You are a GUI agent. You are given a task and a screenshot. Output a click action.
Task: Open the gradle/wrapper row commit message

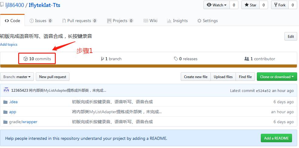112,122
